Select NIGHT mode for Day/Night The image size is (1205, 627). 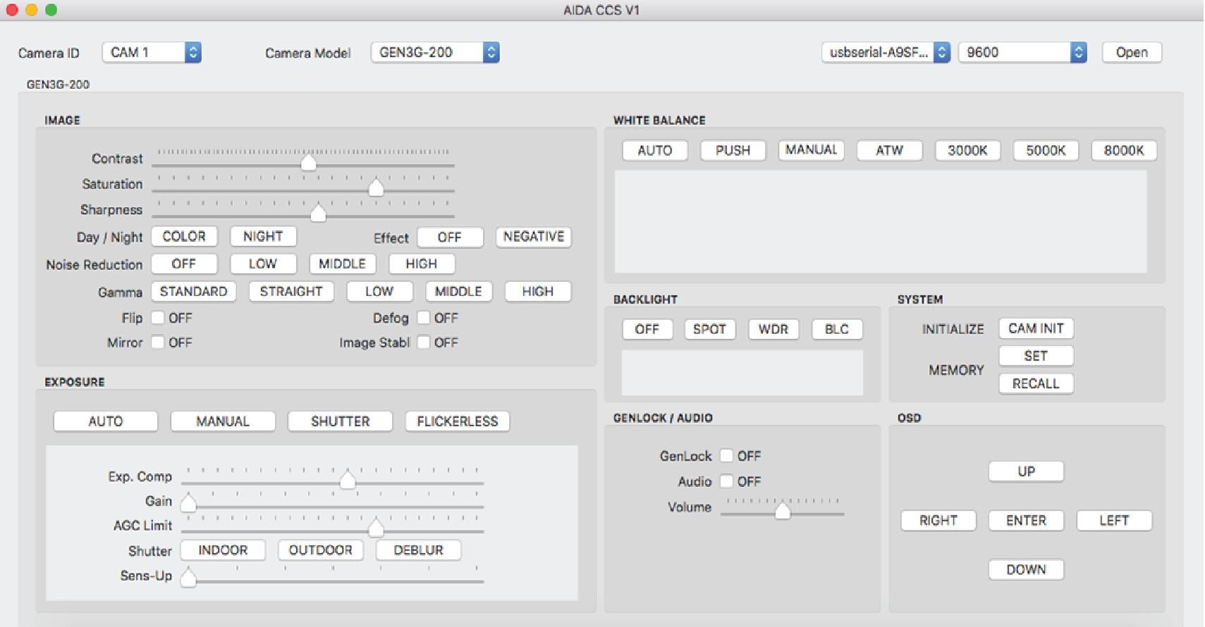click(263, 237)
